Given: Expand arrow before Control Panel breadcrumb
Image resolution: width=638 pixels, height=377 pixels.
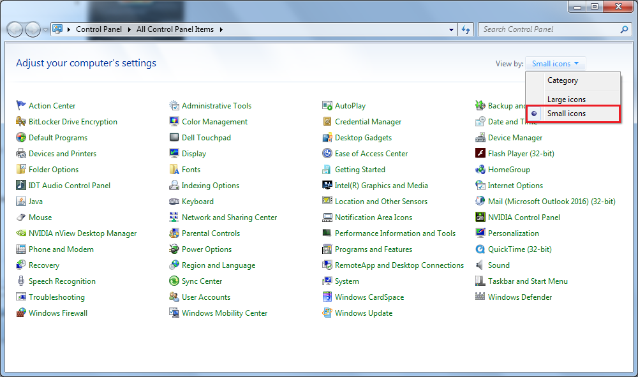Looking at the screenshot, I should pyautogui.click(x=69, y=29).
